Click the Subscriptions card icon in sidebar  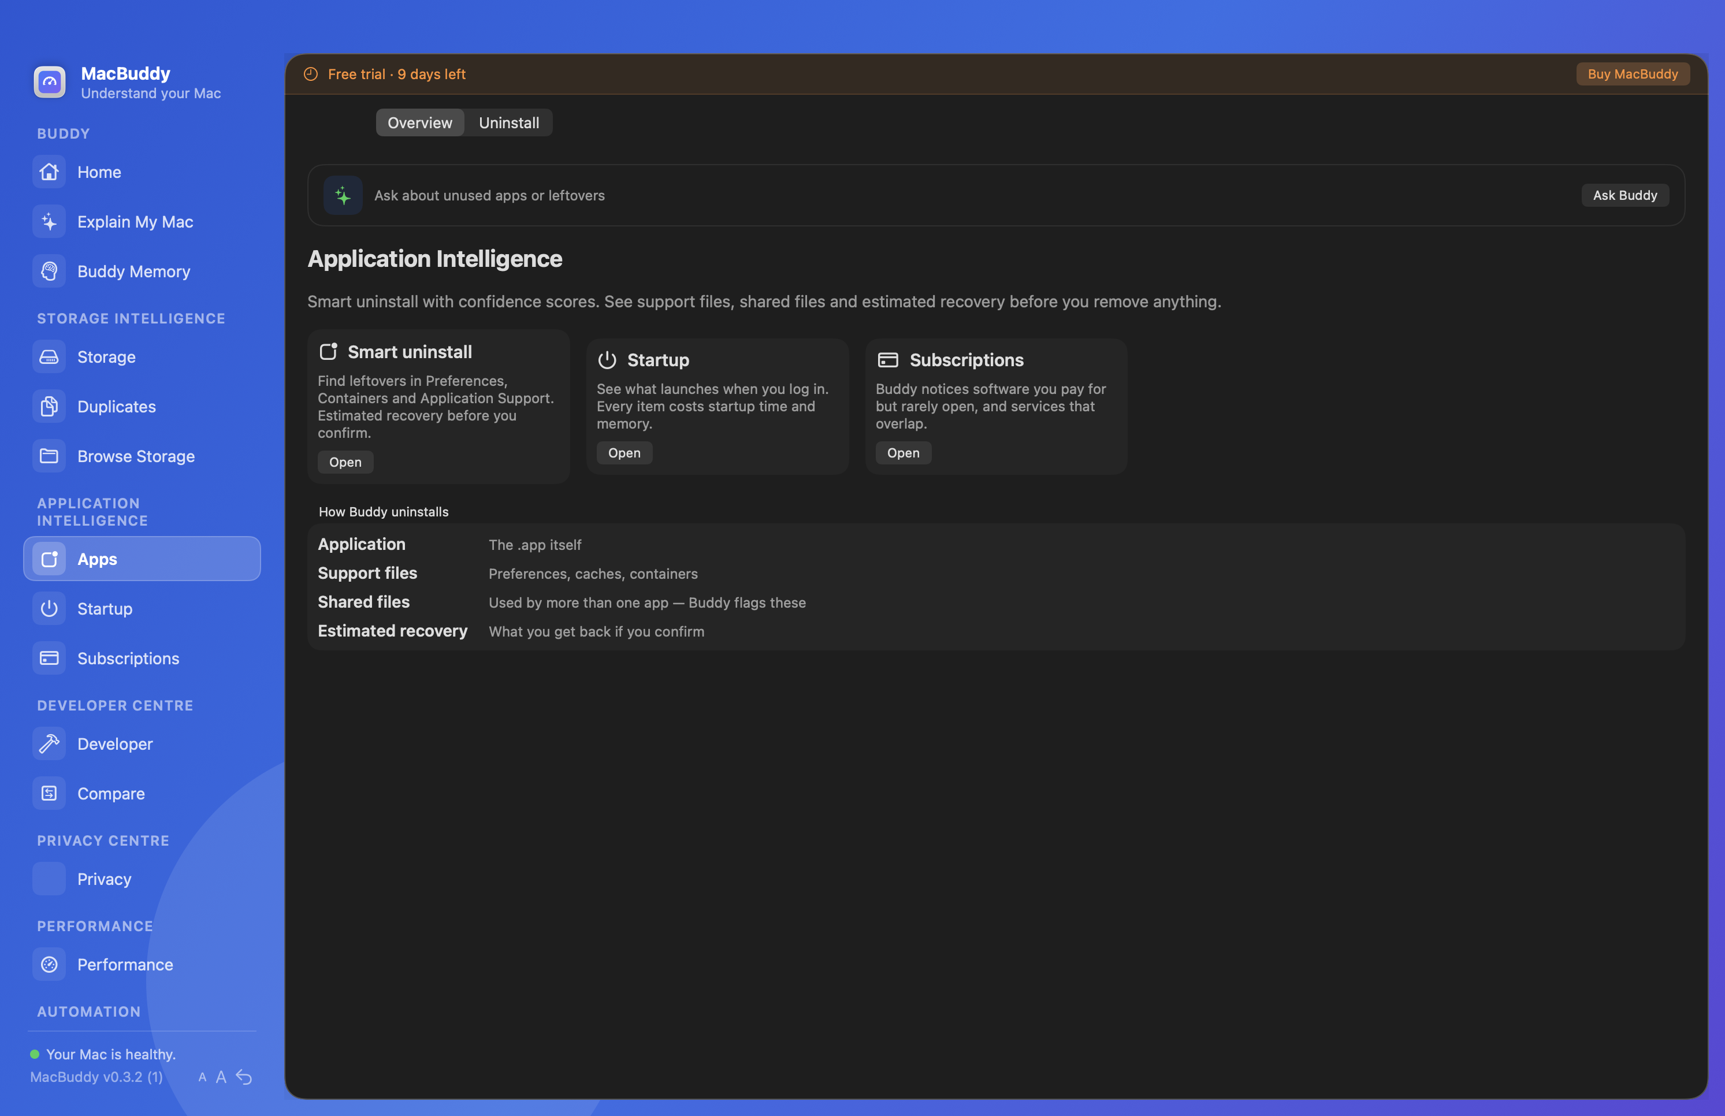[49, 658]
